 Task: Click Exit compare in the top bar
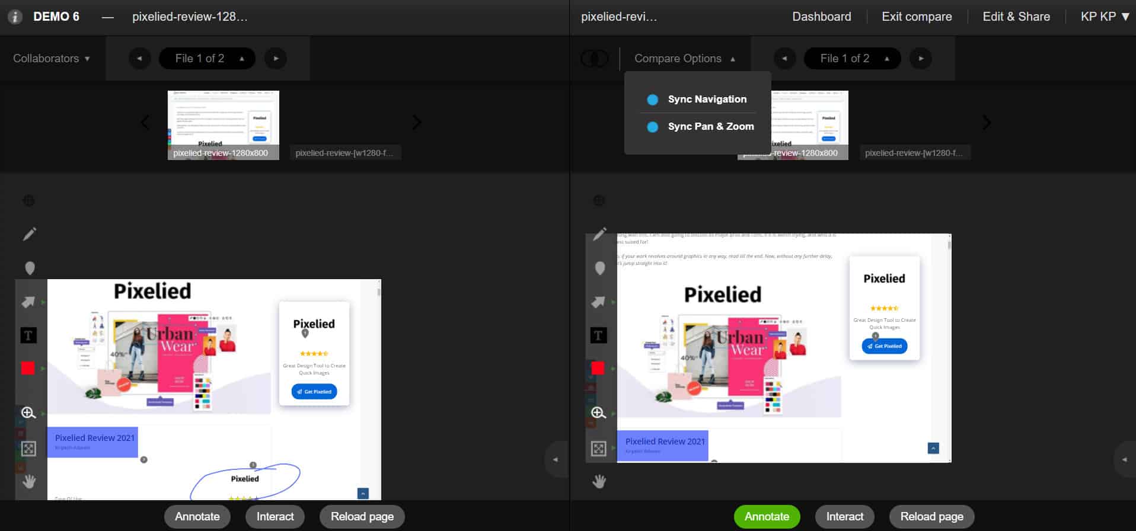point(916,17)
